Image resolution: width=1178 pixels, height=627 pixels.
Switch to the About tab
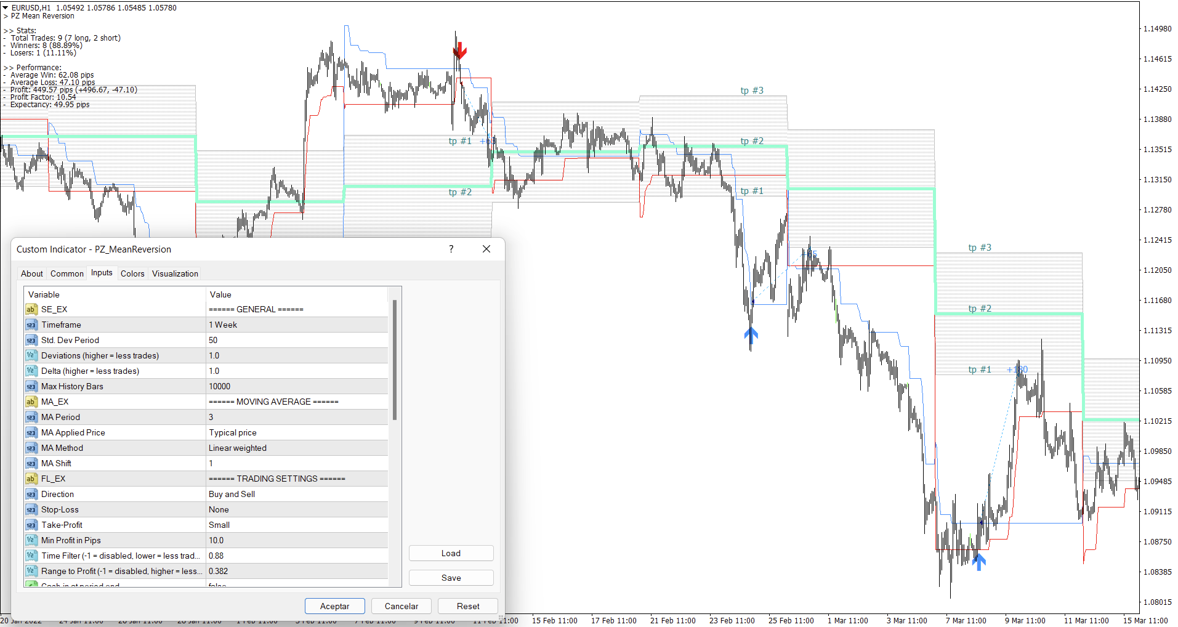tap(32, 273)
